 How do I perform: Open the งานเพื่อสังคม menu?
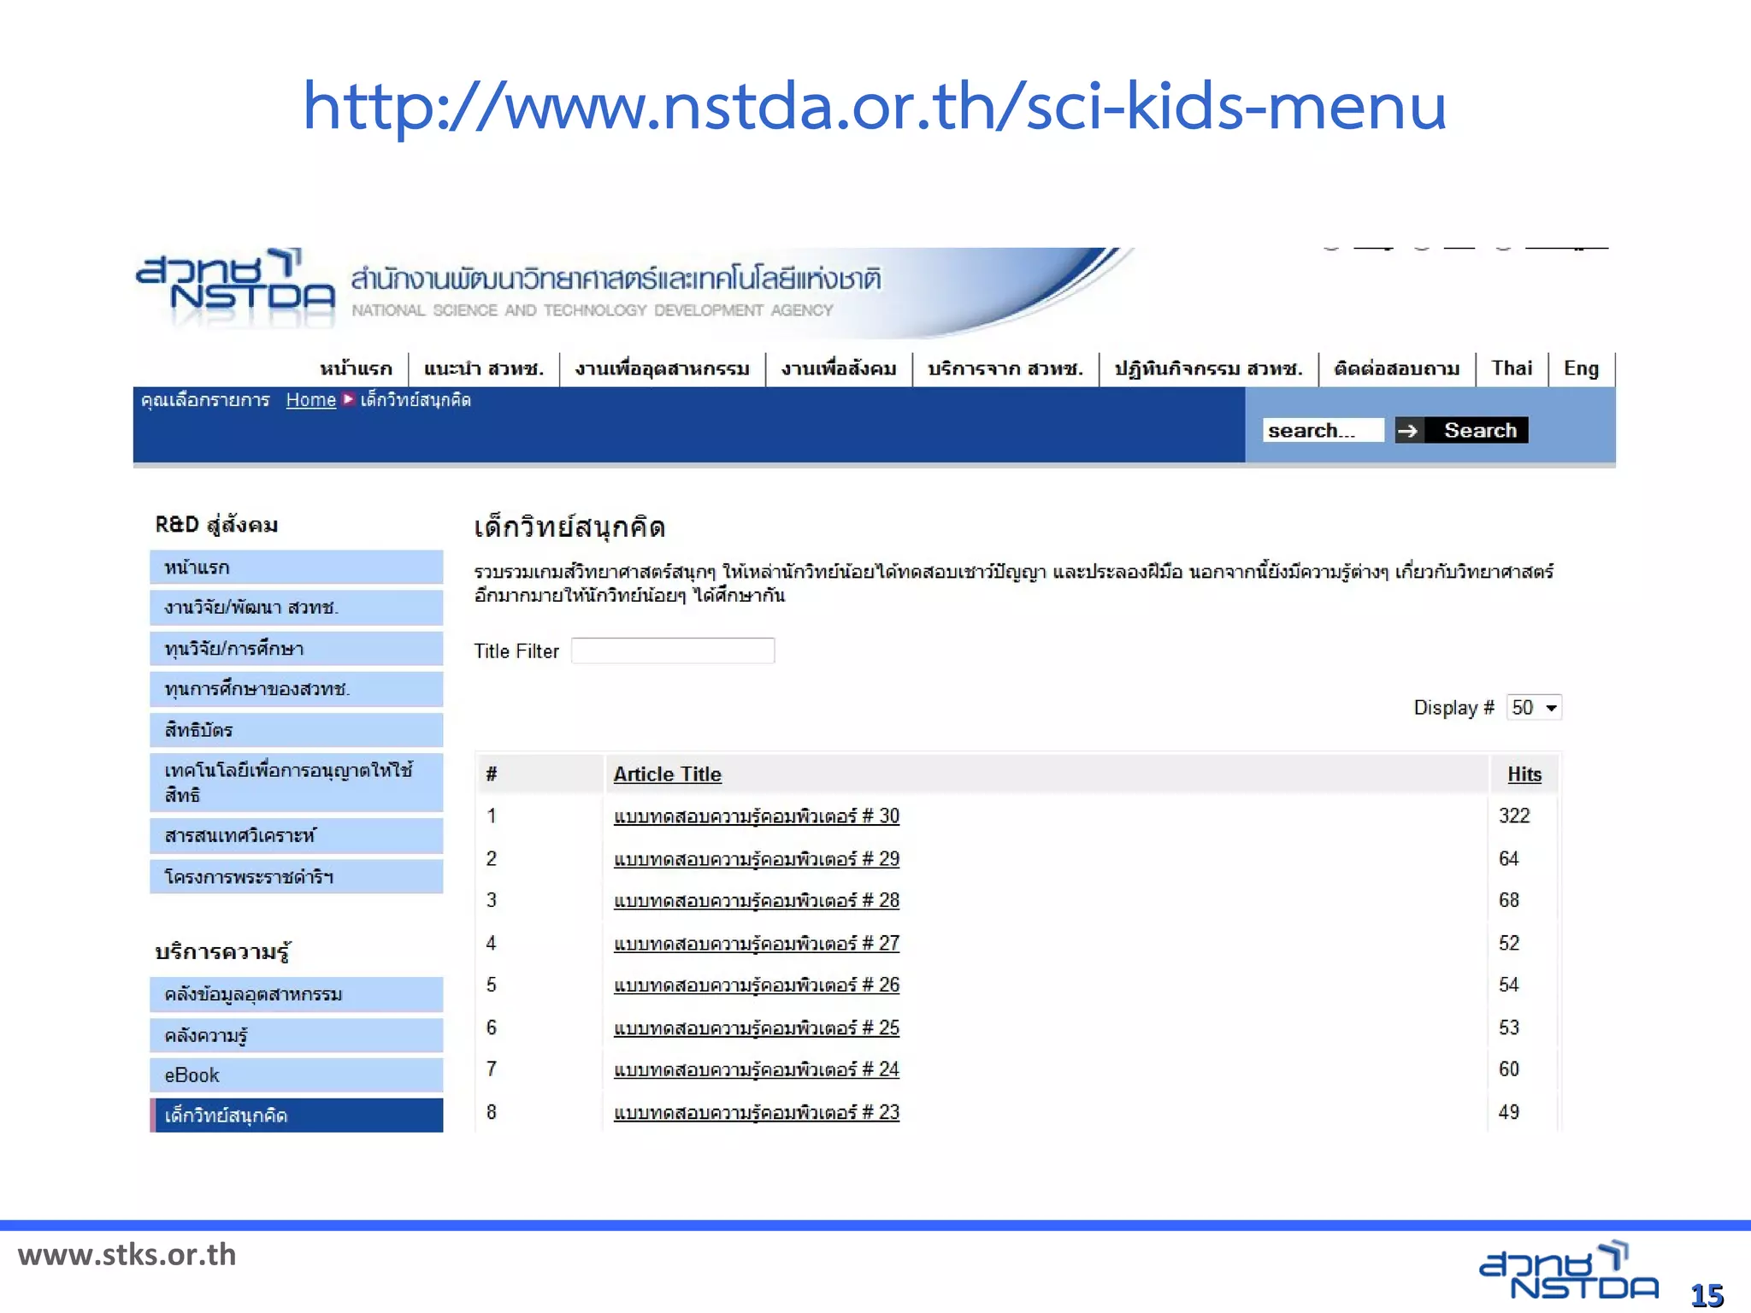pos(839,368)
